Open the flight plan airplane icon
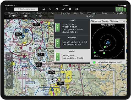The image size is (131, 100). pyautogui.click(x=63, y=9)
